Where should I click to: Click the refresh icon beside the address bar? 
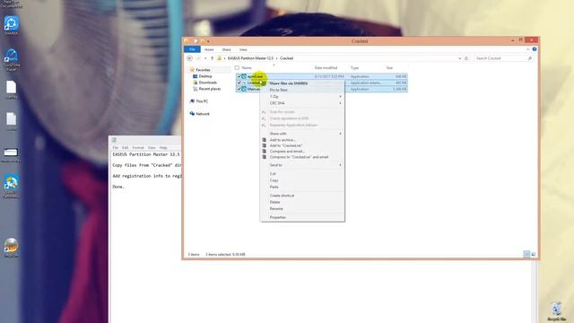coord(466,58)
